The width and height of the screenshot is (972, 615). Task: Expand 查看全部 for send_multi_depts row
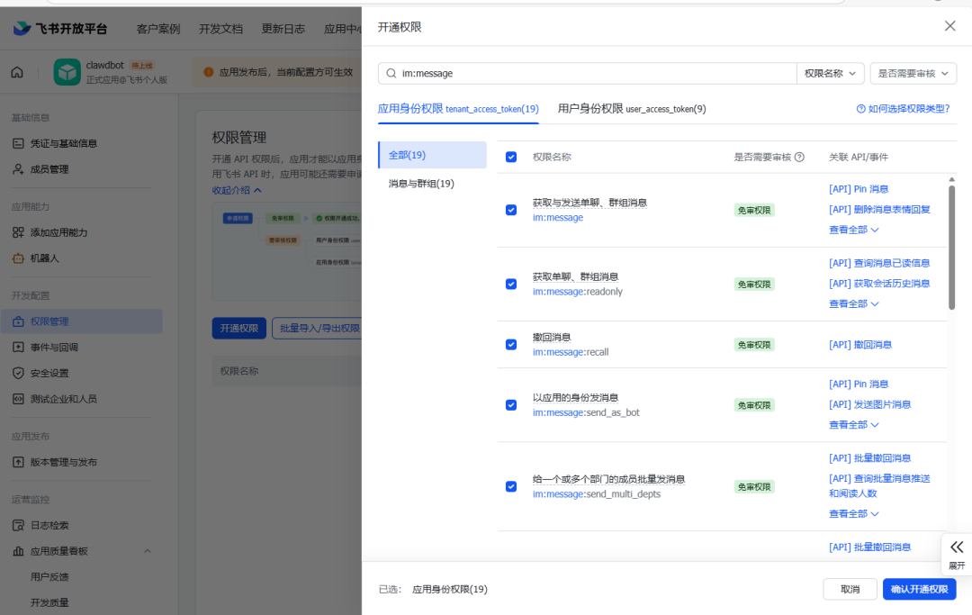click(x=853, y=514)
